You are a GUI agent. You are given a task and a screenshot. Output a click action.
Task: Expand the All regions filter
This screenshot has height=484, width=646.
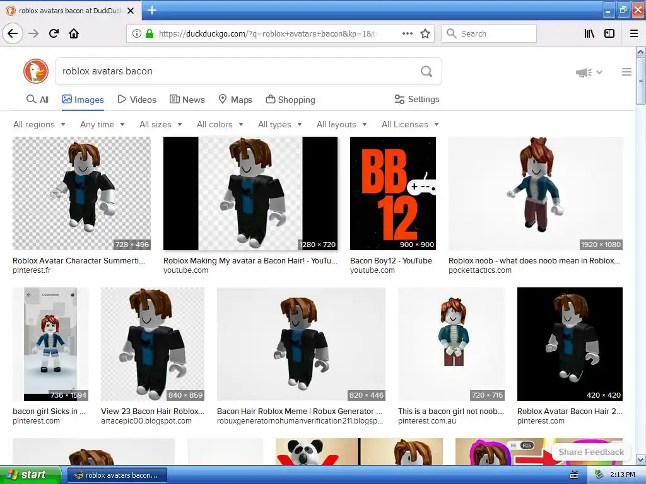coord(39,124)
